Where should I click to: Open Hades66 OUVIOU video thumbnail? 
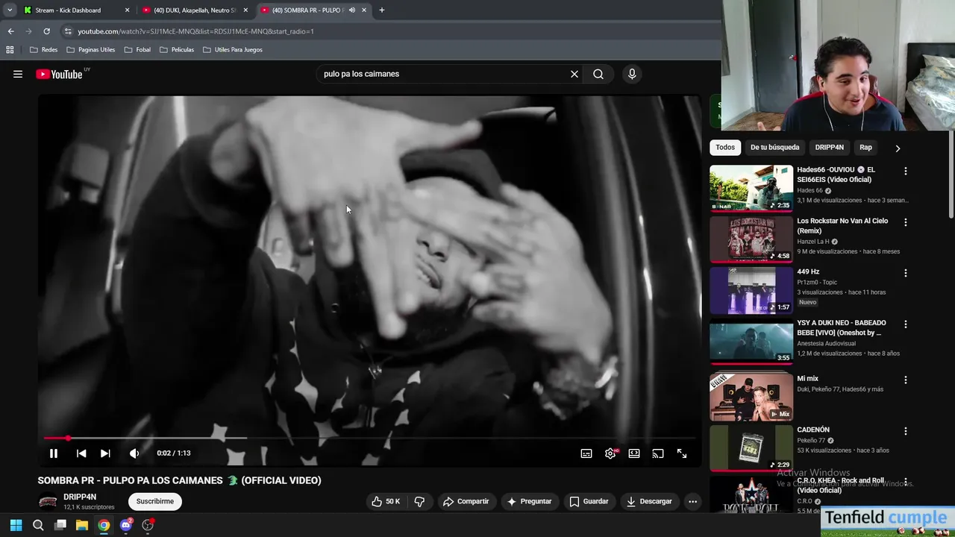[751, 188]
